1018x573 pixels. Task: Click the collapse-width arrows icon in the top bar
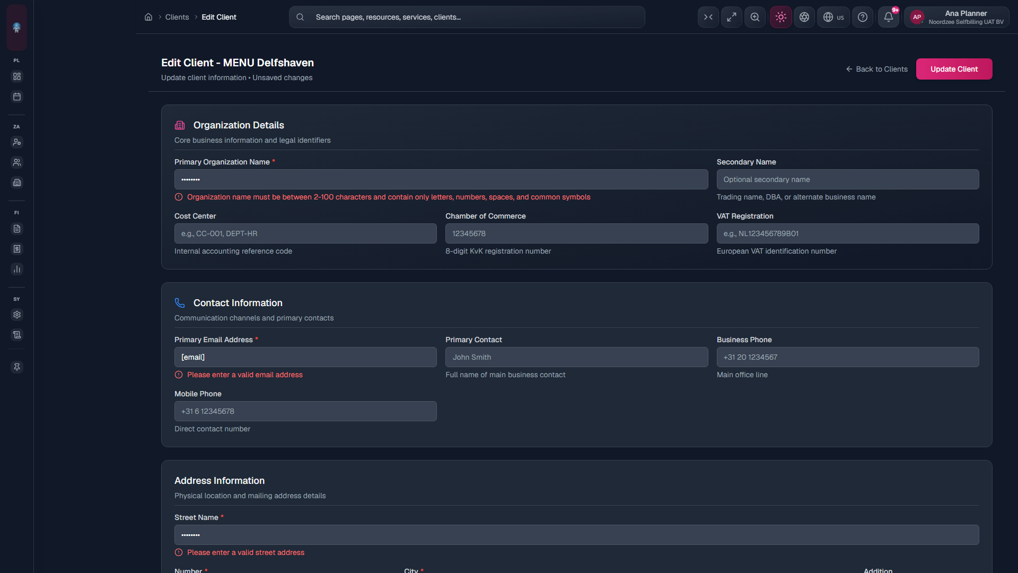708,17
